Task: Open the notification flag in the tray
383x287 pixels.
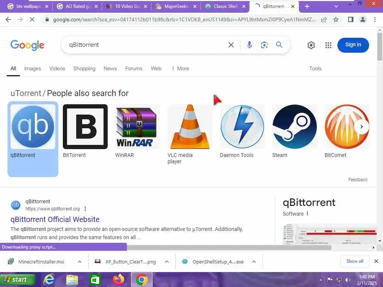Action: (330, 280)
